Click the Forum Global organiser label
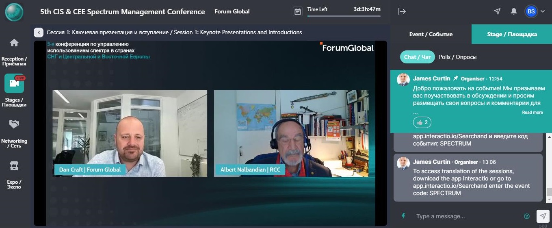The width and height of the screenshot is (552, 228). (232, 12)
